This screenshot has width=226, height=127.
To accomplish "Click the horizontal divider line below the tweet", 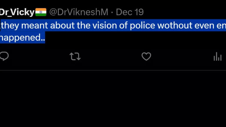I will tap(113, 70).
